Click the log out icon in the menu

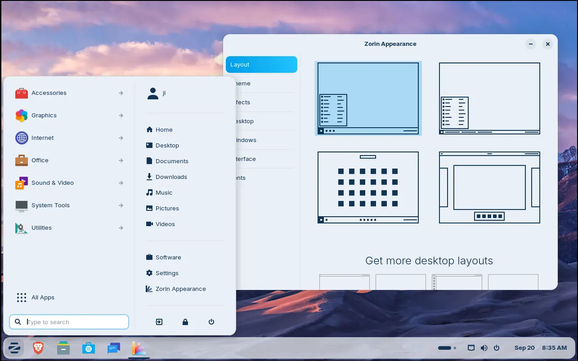(159, 322)
